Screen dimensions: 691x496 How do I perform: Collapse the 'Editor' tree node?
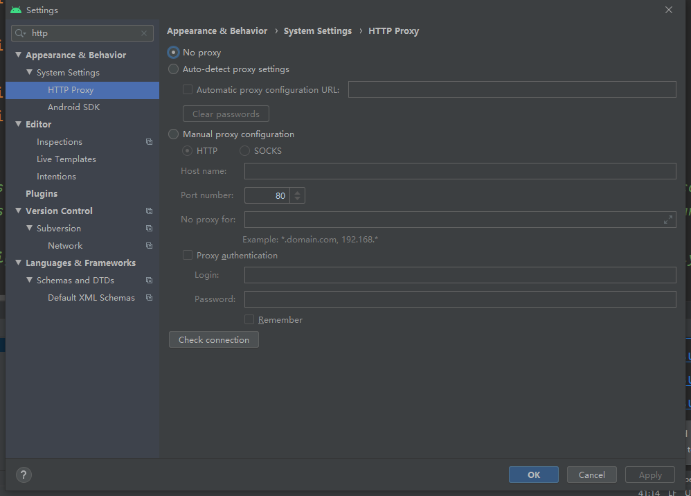19,124
